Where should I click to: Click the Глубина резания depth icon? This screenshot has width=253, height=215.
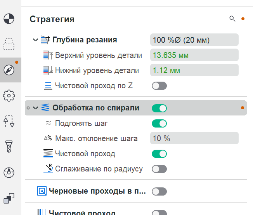point(45,40)
